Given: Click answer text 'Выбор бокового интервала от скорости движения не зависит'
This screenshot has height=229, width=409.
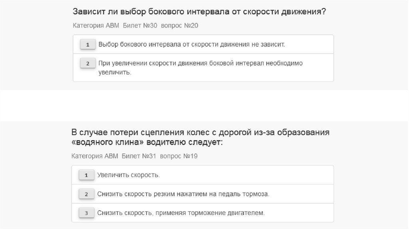Looking at the screenshot, I should 191,44.
